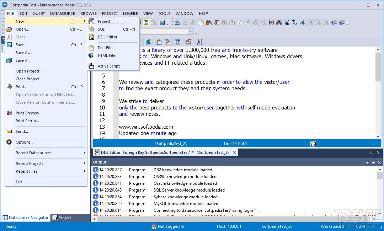Screen dimensions: 384x231
Task: Choose Project... from the New submenu
Action: click(x=113, y=21)
